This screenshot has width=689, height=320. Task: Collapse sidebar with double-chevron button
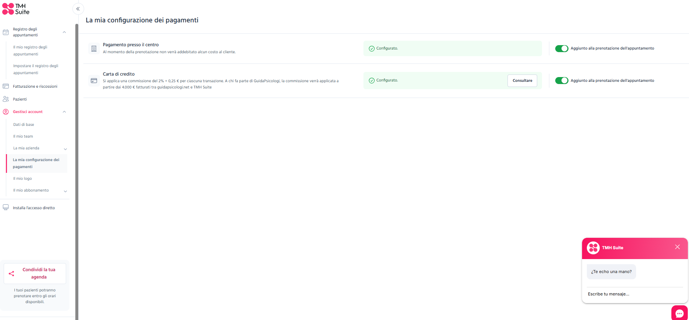coord(78,9)
